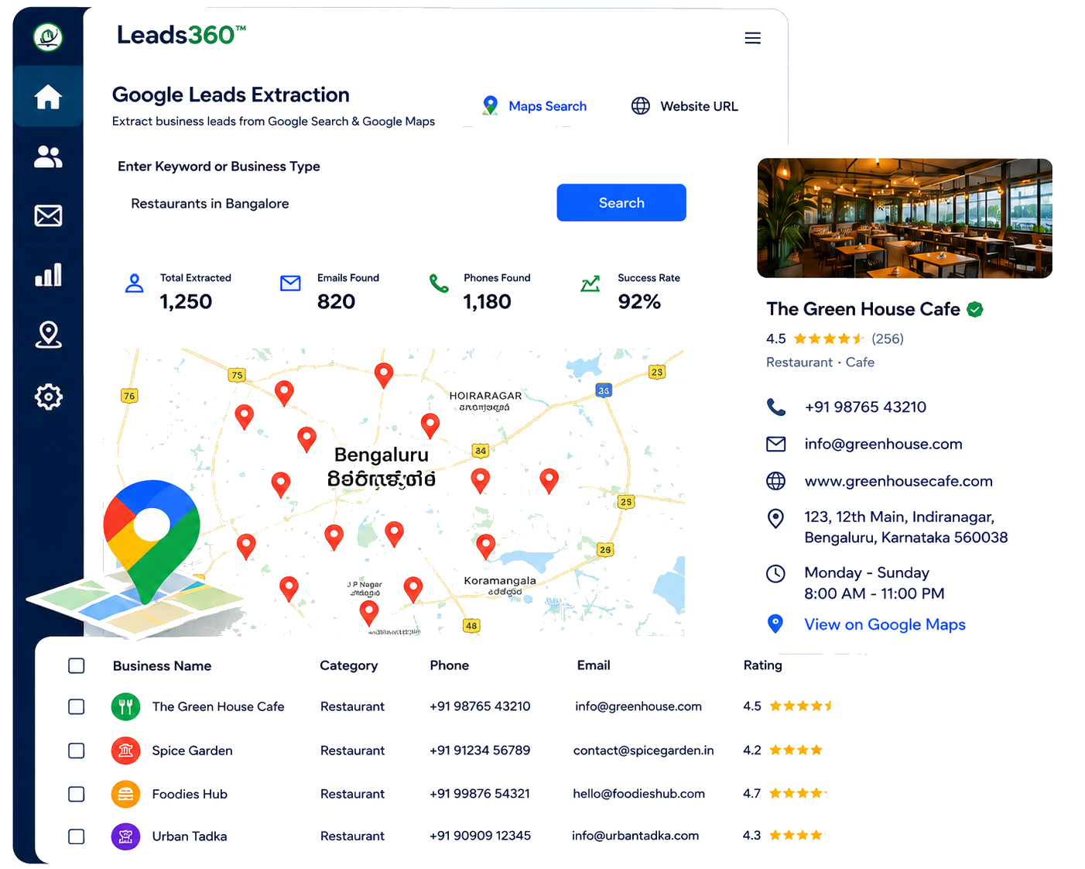Click the info@greenhouse.com link in details panel

(883, 444)
